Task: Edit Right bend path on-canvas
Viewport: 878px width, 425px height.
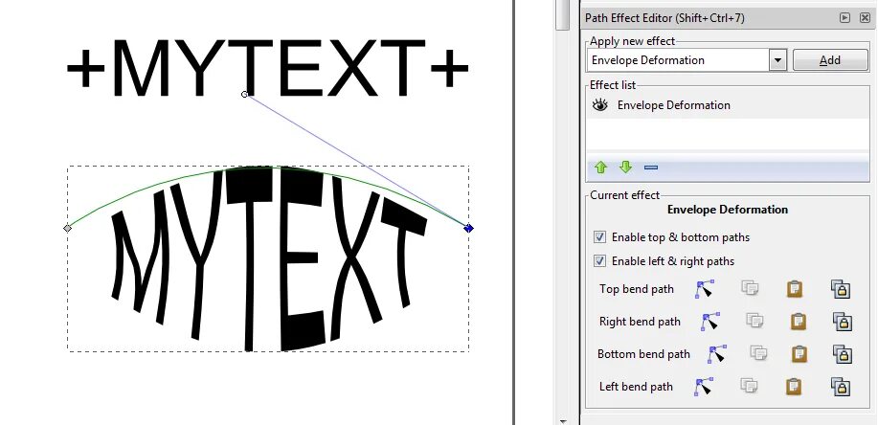Action: 709,322
